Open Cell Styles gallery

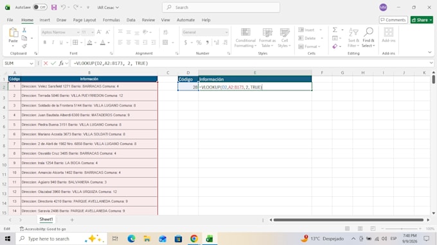click(284, 38)
